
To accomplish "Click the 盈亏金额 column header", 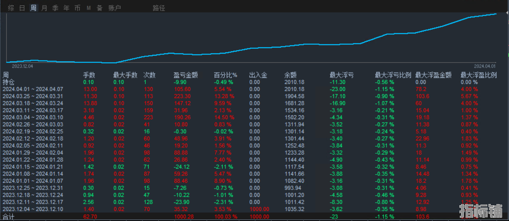I will (x=186, y=75).
